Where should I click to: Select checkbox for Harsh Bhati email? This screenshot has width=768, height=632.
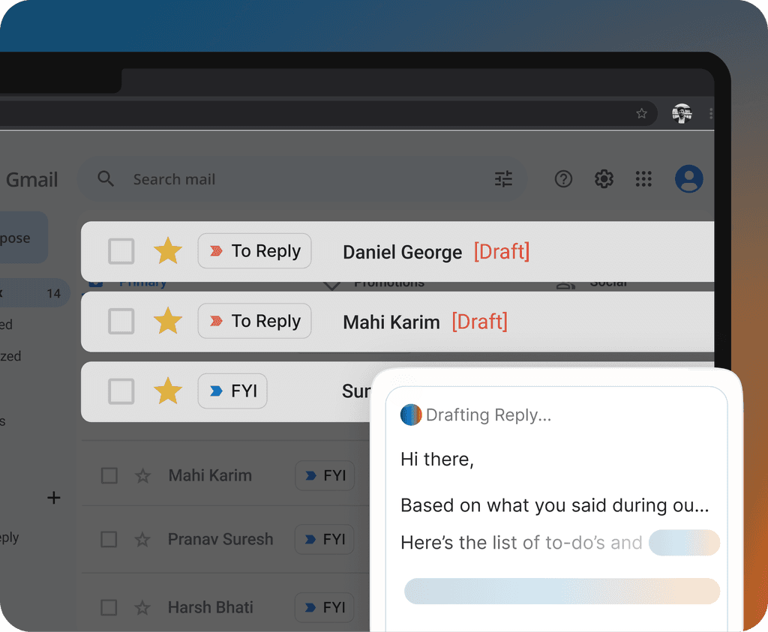109,607
